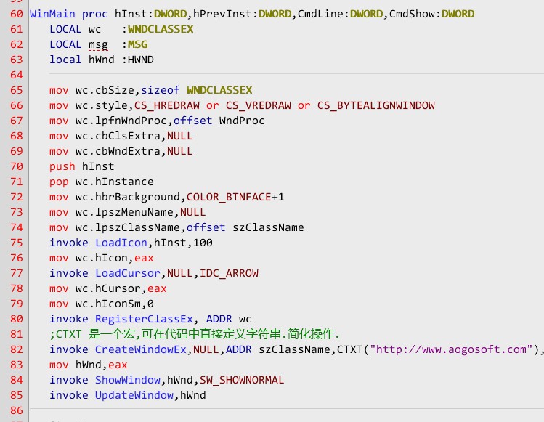
Task: Click the WinMain procedure name
Action: click(52, 14)
